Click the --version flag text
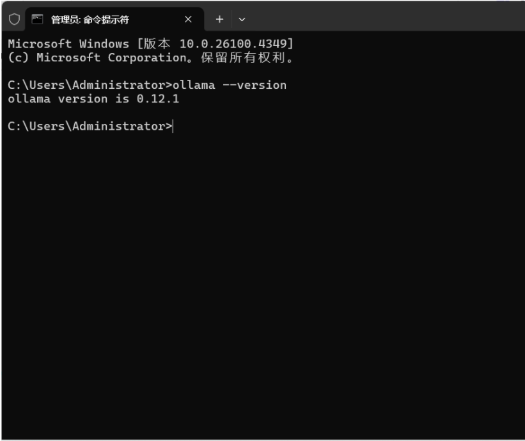 (x=255, y=85)
